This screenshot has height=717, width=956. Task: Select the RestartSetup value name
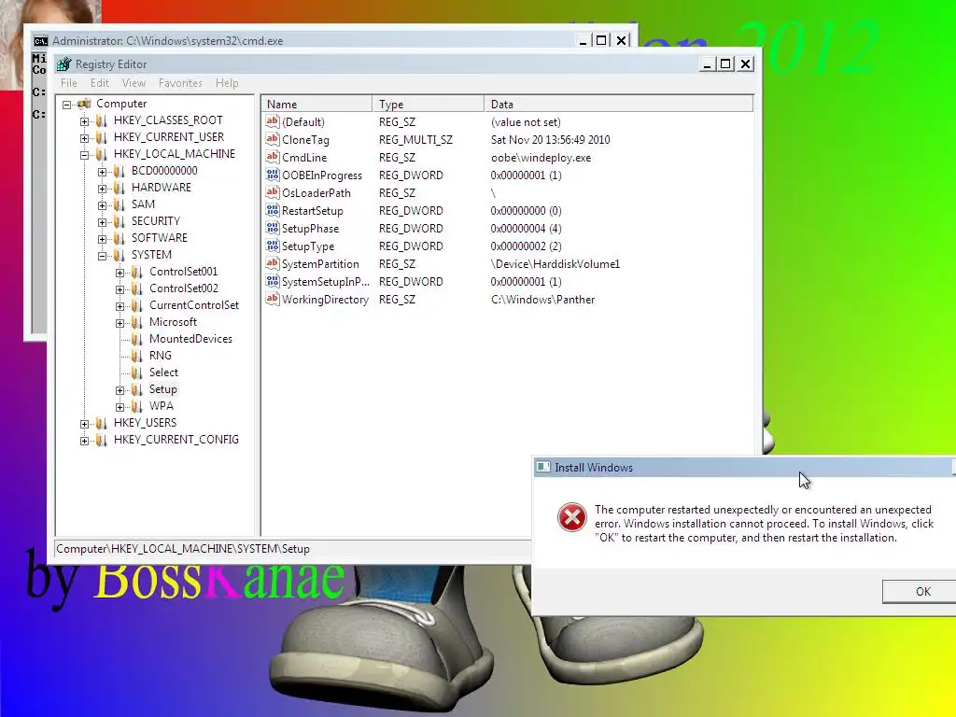tap(312, 211)
